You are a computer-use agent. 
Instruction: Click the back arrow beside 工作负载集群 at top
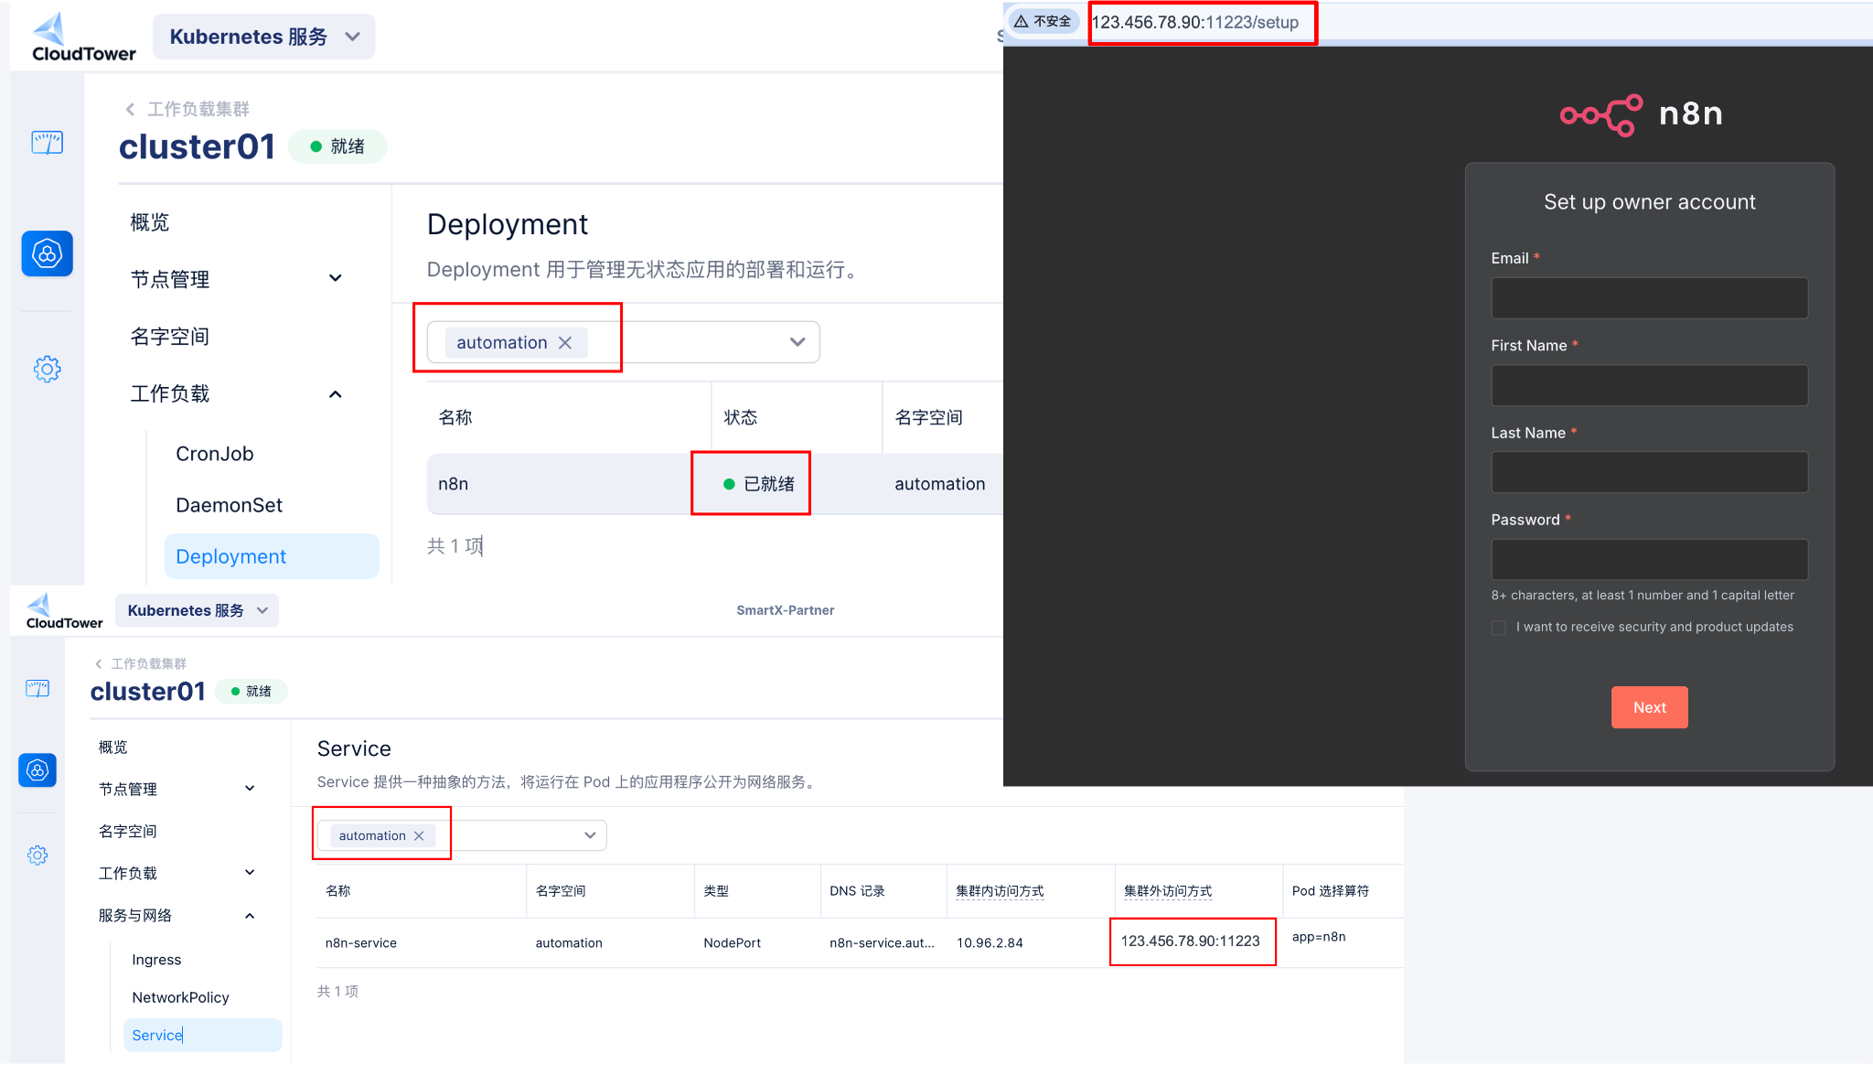coord(130,109)
